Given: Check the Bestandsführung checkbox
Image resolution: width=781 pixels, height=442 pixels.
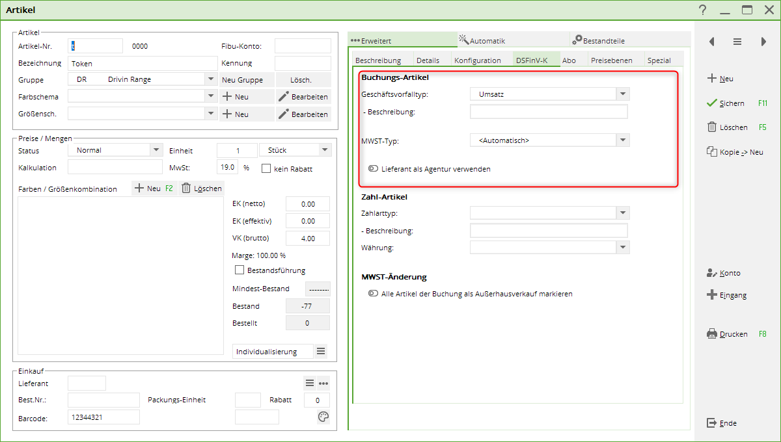Looking at the screenshot, I should pyautogui.click(x=240, y=270).
